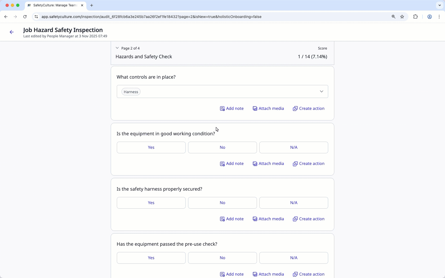Click the back arrow beside Job Hazard Safety Inspection
The image size is (445, 278).
tap(12, 32)
